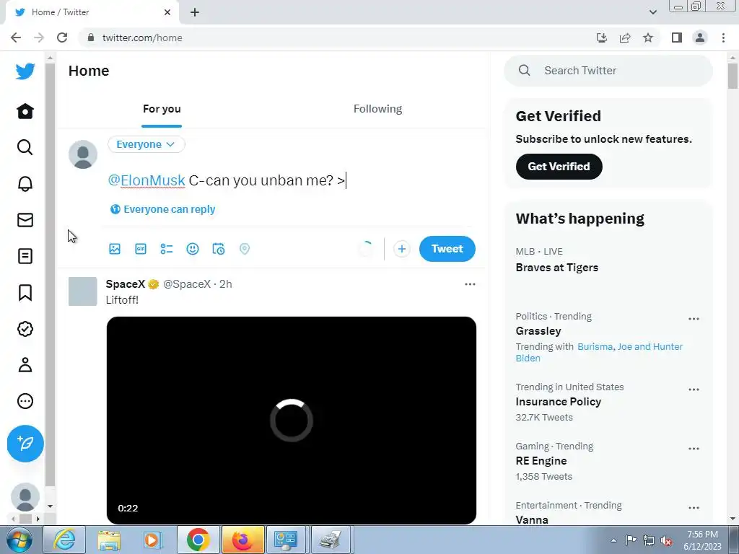Image resolution: width=739 pixels, height=554 pixels.
Task: Open the RE Engine trending topic
Action: point(541,461)
